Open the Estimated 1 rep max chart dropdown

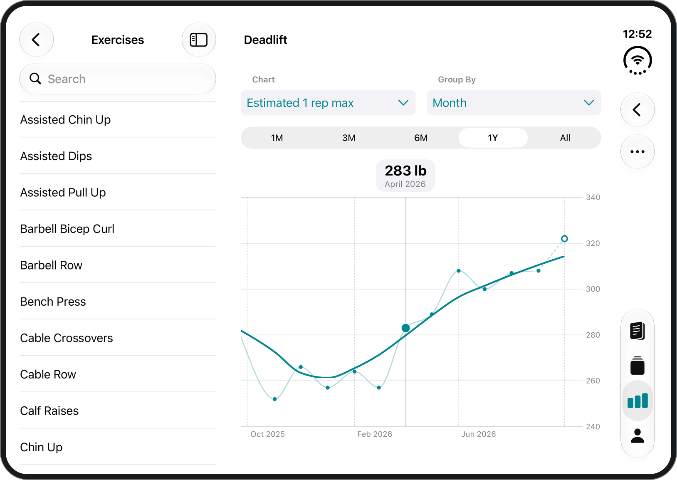click(328, 103)
